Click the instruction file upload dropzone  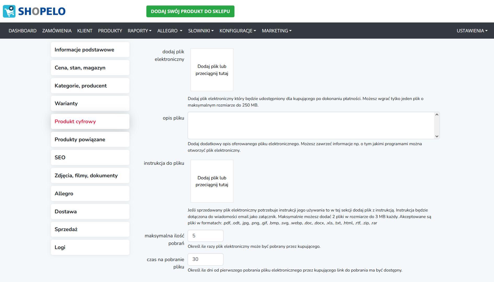tap(212, 181)
